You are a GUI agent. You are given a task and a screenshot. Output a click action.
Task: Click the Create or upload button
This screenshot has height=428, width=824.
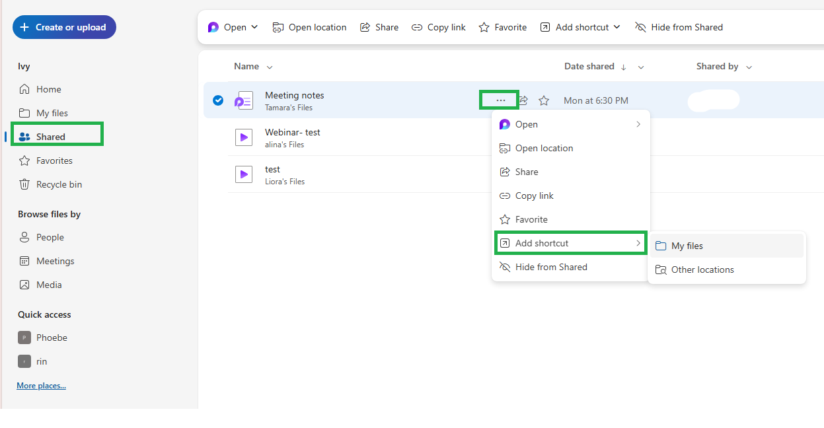point(64,27)
